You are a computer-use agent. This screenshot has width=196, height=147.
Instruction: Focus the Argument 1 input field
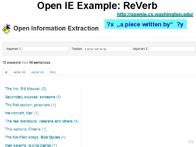46,49
